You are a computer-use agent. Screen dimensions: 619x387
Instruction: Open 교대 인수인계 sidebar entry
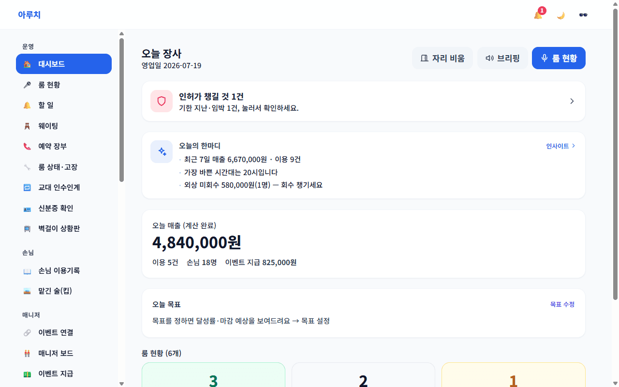pos(64,187)
